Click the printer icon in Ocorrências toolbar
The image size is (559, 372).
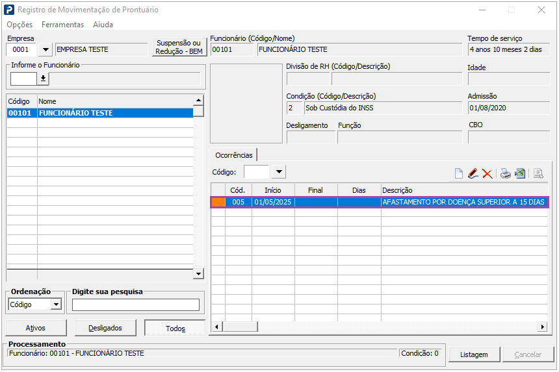pos(505,173)
